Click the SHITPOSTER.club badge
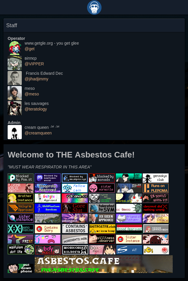 [102, 229]
